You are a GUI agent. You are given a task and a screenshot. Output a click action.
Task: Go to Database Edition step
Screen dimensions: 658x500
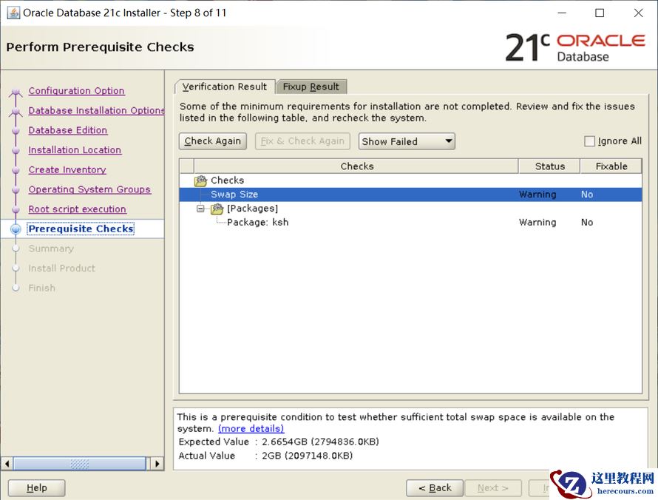point(67,130)
